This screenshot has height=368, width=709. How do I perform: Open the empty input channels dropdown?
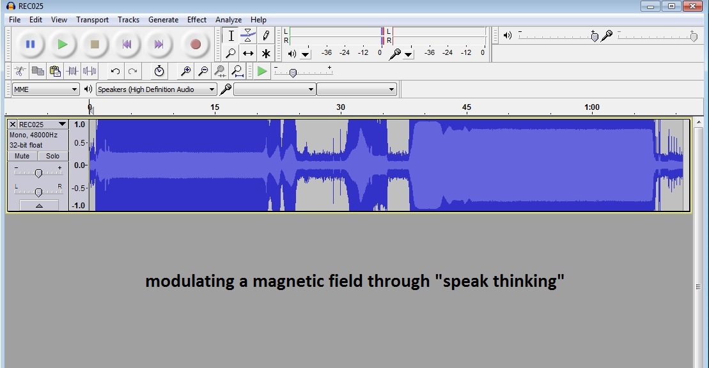(357, 89)
